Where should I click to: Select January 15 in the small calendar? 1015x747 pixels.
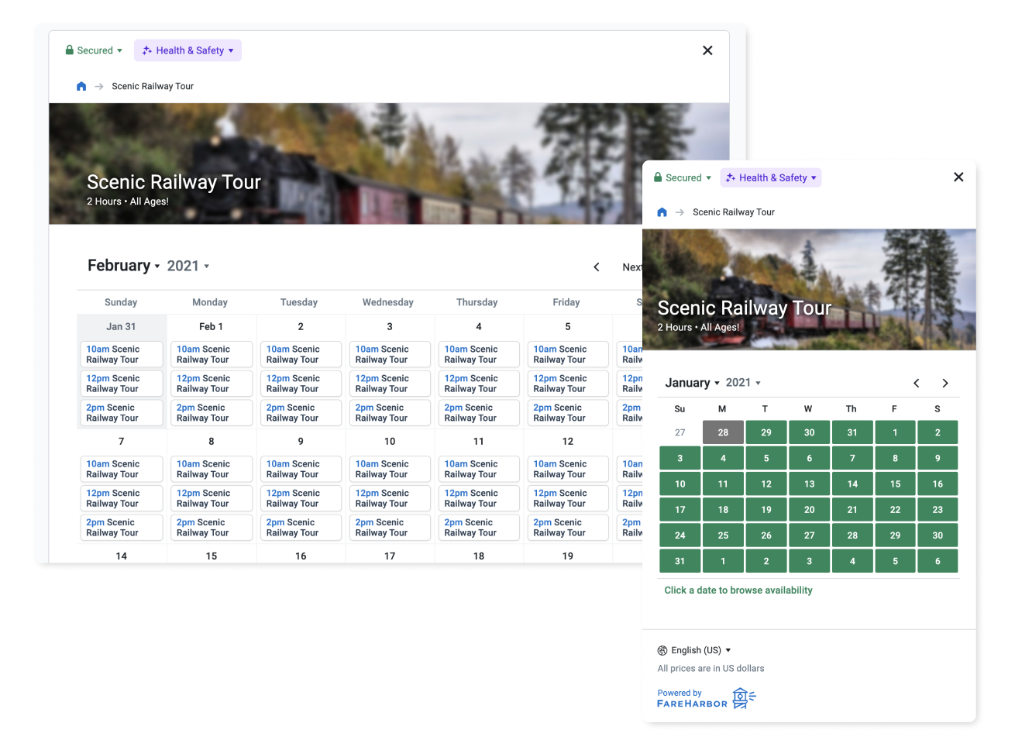pos(895,484)
